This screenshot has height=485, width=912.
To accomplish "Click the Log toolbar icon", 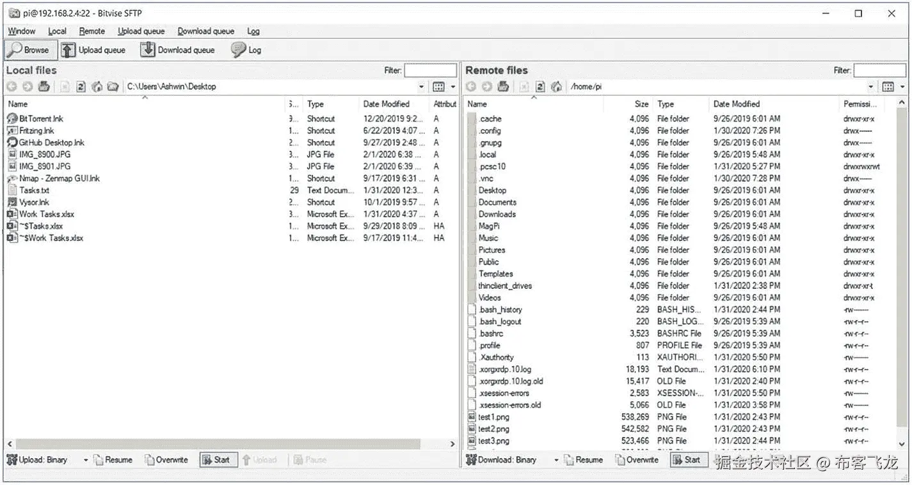I will [246, 49].
